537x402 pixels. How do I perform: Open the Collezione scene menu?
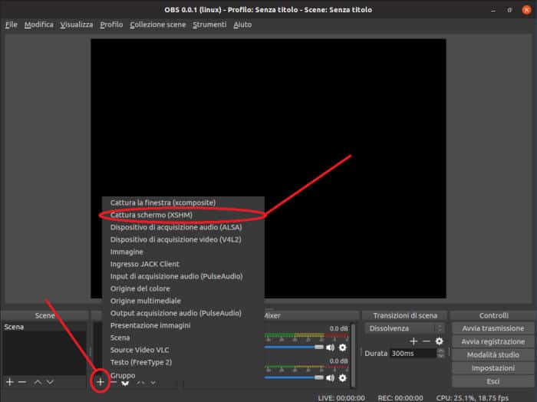pos(157,25)
